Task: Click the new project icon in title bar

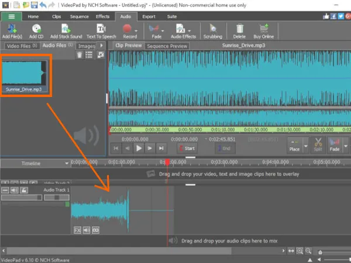Action: click(x=17, y=5)
